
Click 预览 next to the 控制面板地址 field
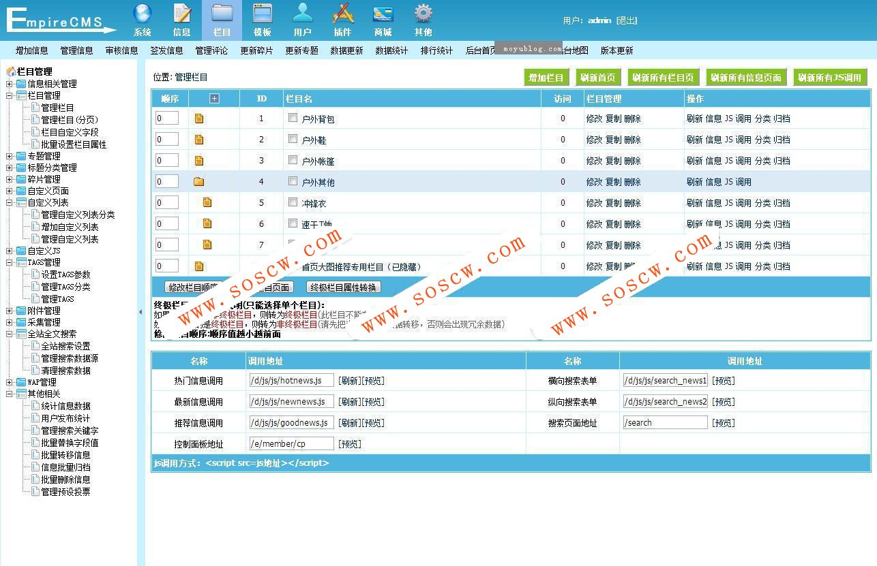[x=351, y=444]
